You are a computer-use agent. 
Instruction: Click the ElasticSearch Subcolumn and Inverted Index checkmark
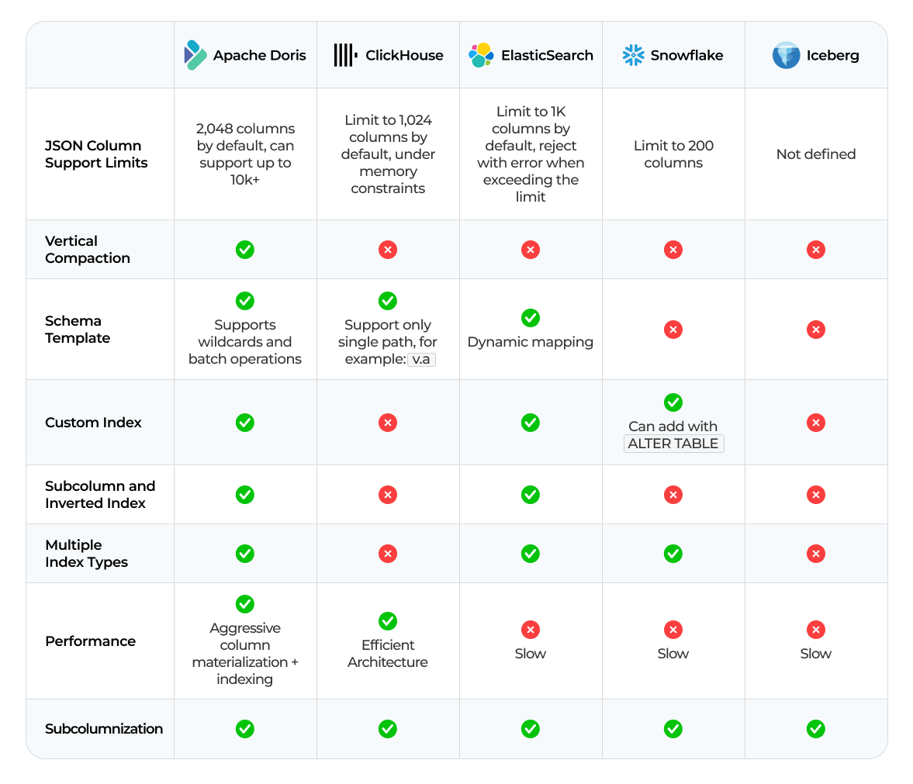click(531, 495)
